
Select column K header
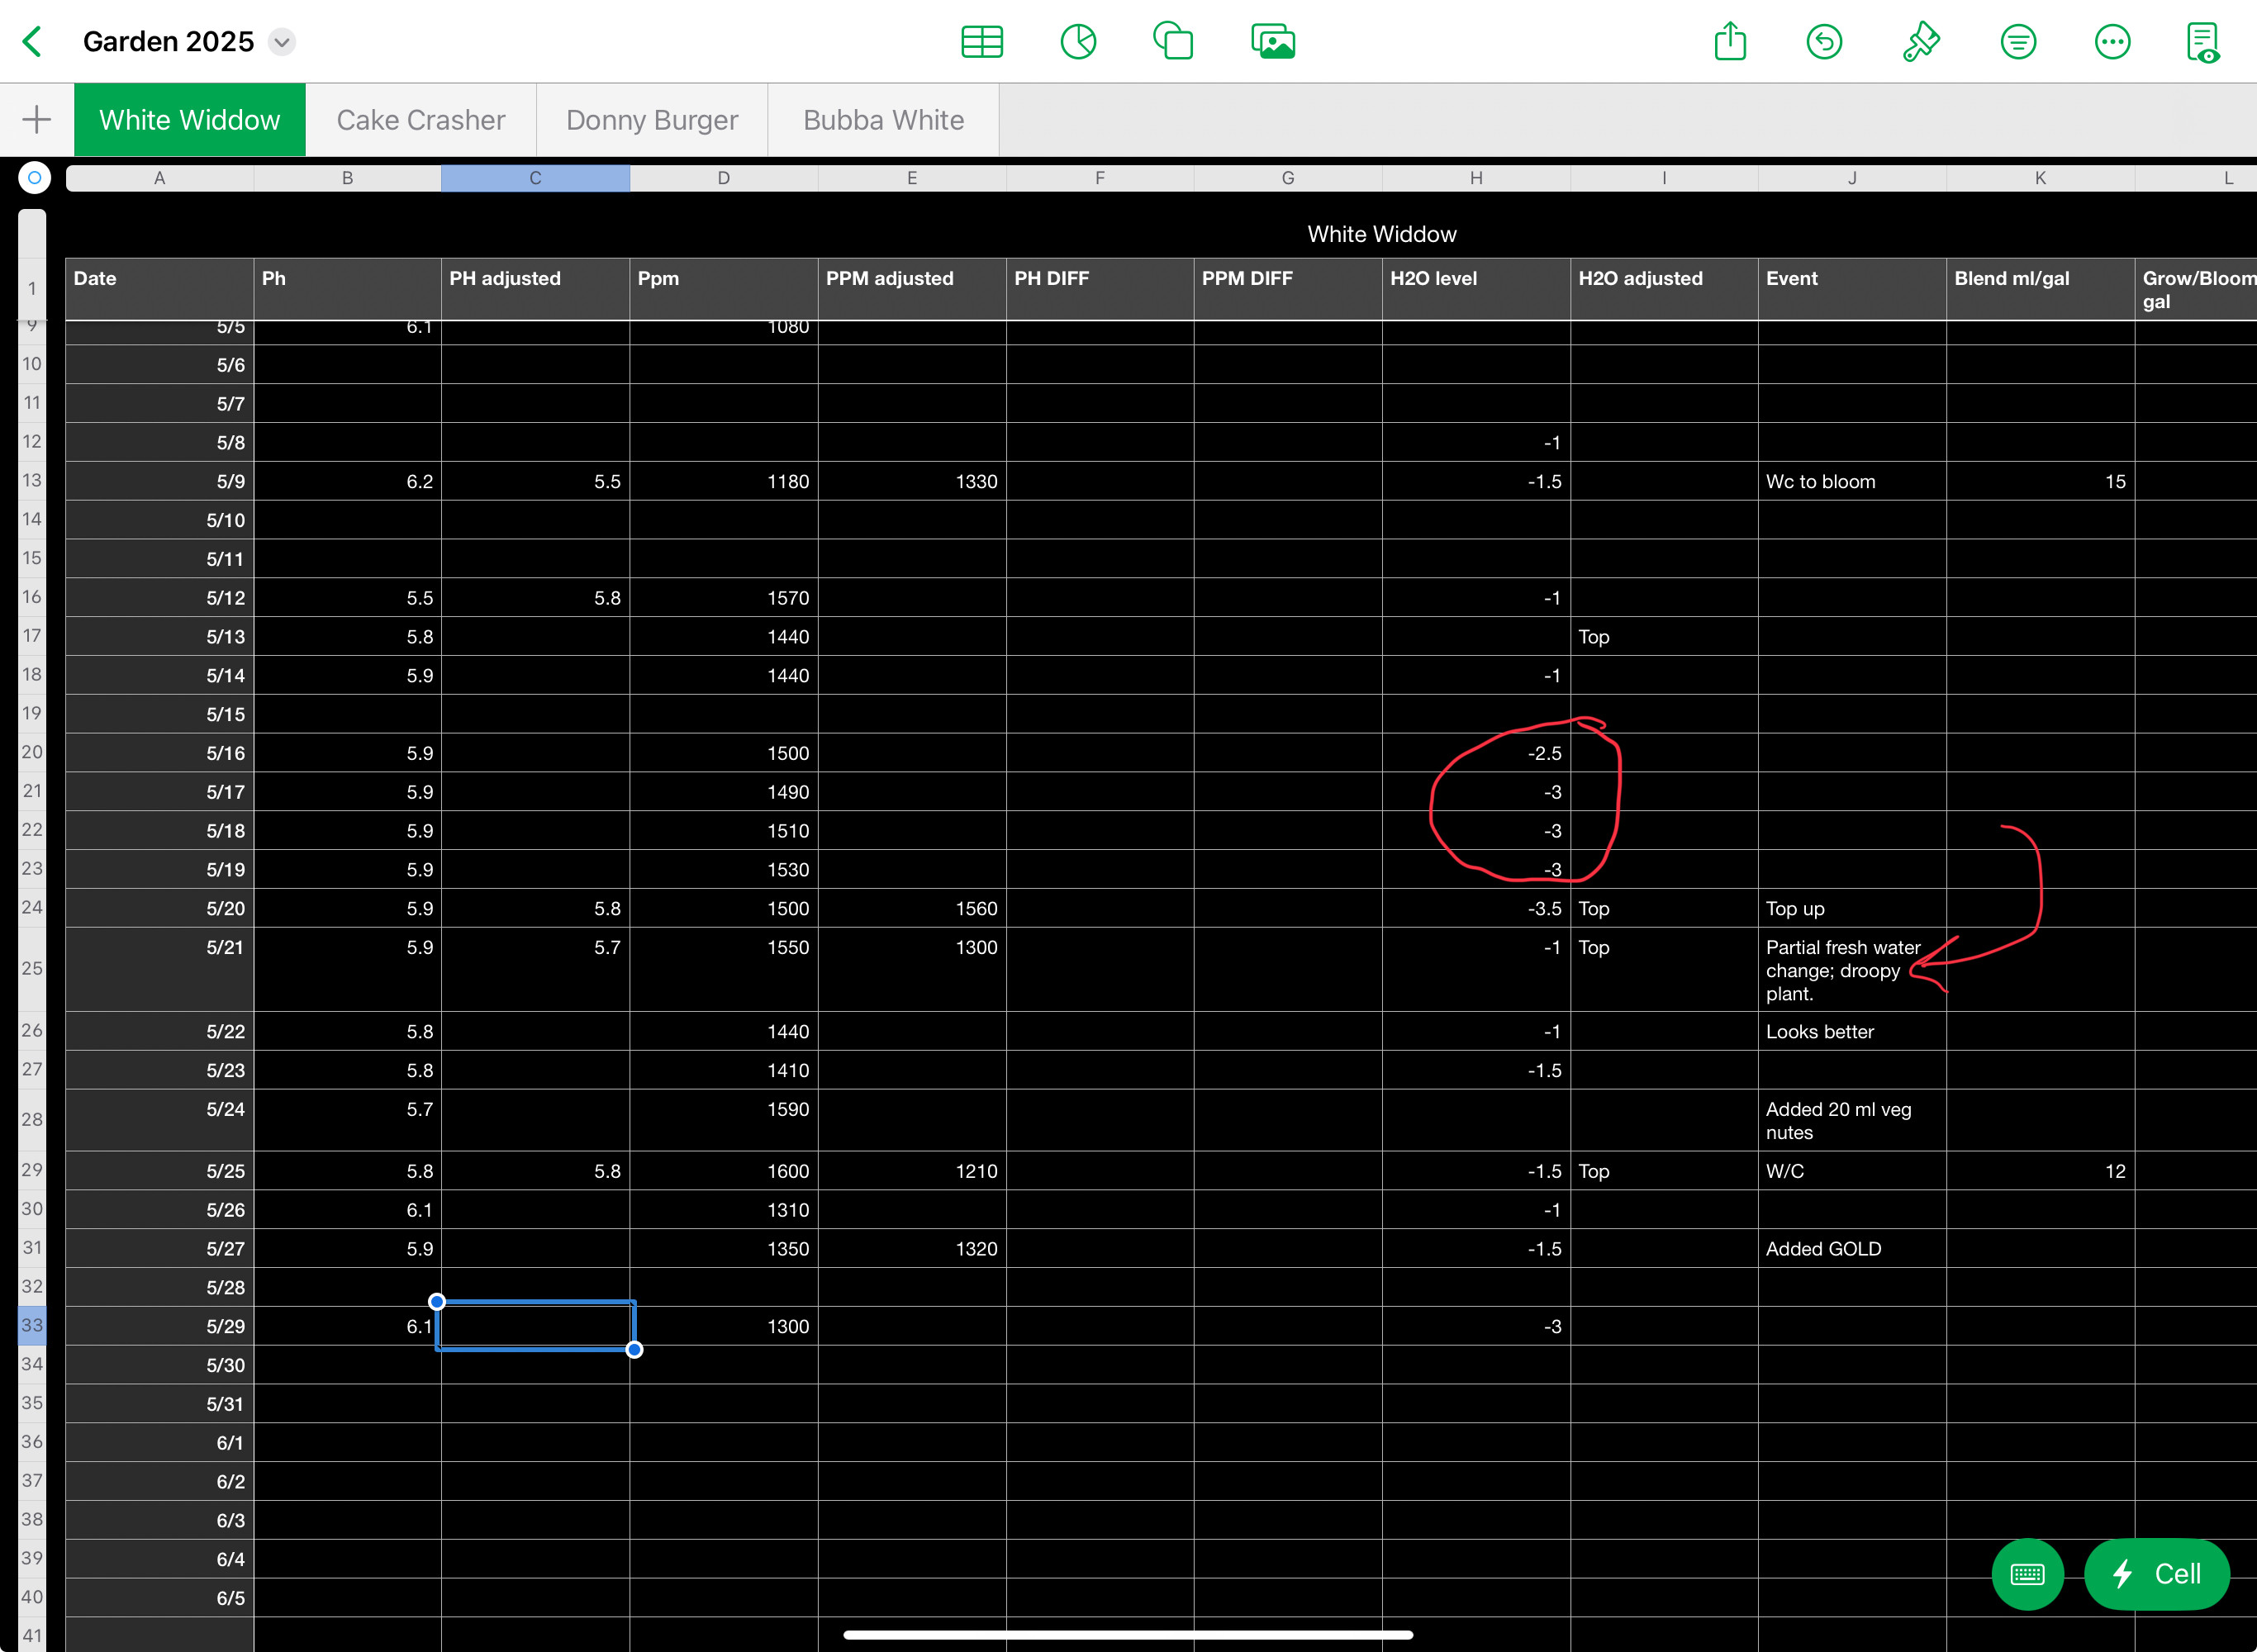(2040, 178)
